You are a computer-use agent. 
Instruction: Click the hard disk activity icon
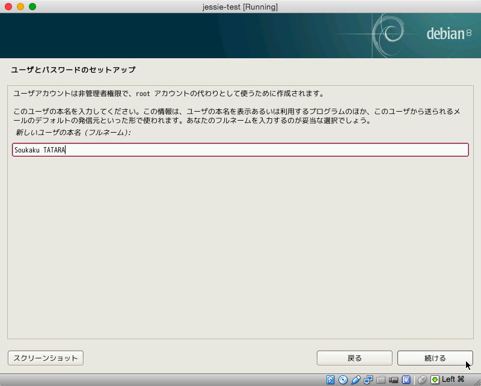(330, 380)
